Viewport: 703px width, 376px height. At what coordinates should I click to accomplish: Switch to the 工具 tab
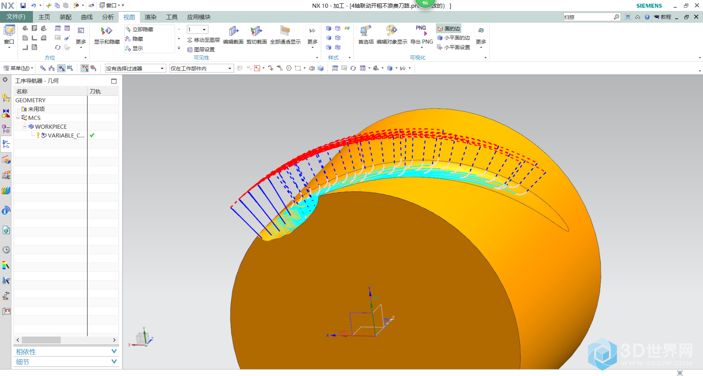[172, 17]
